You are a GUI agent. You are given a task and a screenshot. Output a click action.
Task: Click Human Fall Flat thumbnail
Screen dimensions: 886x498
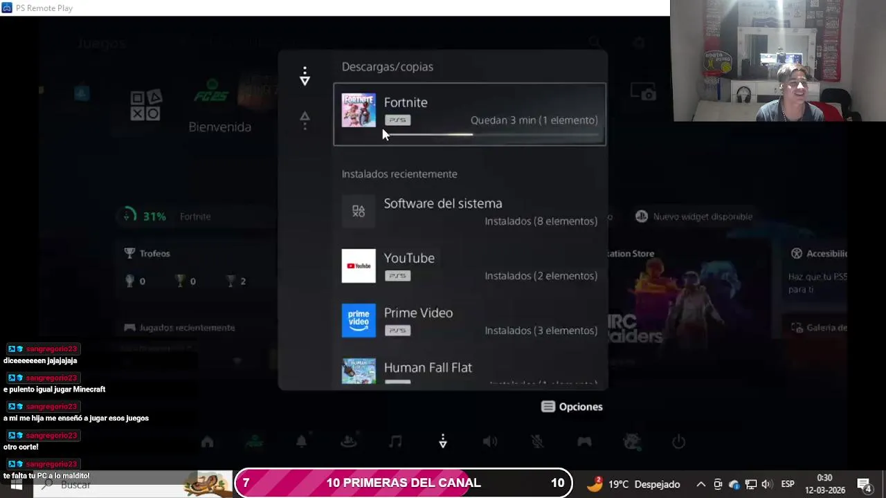[x=359, y=371]
